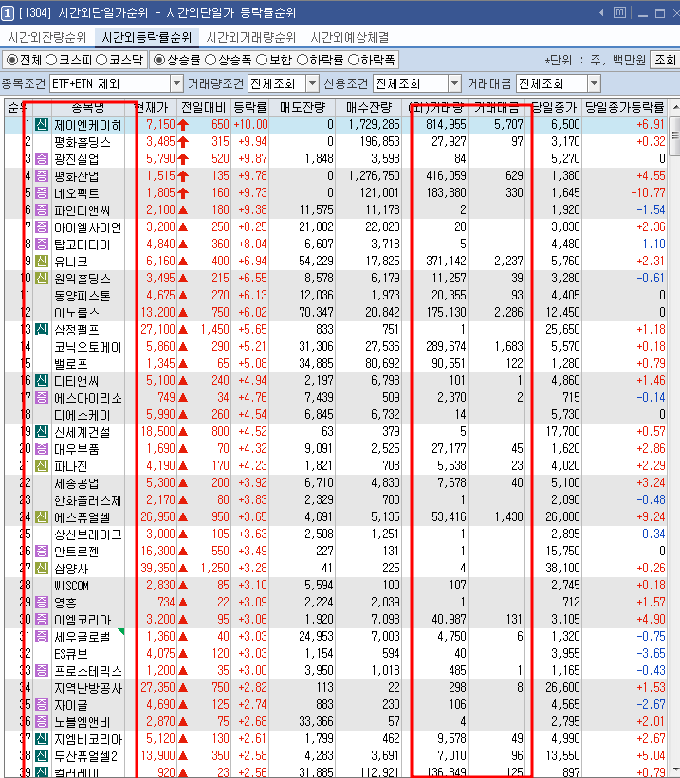Click 벨로크 current price 1,345
Image resolution: width=680 pixels, height=778 pixels.
coord(160,363)
